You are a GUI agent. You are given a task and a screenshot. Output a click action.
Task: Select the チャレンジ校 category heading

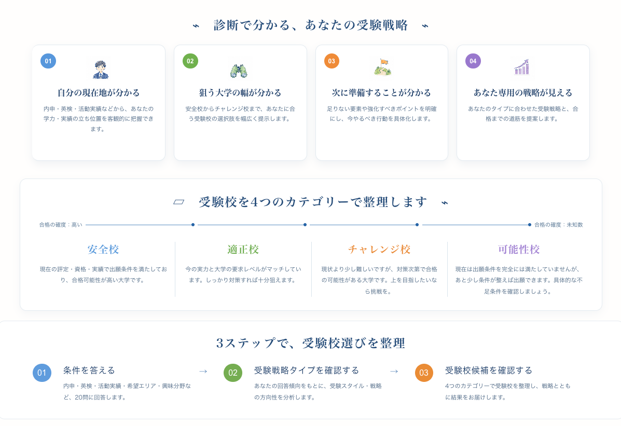pos(379,249)
